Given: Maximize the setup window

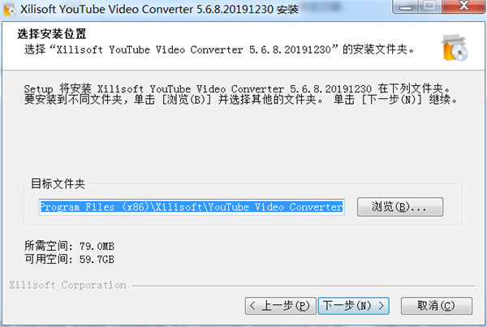Looking at the screenshot, I should (430, 6).
